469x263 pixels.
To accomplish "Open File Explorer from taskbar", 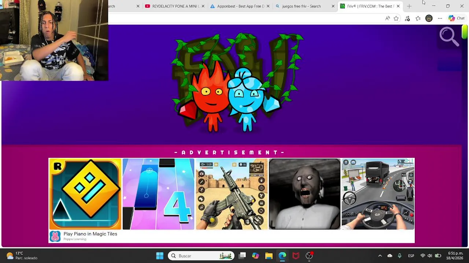I will [x=269, y=256].
